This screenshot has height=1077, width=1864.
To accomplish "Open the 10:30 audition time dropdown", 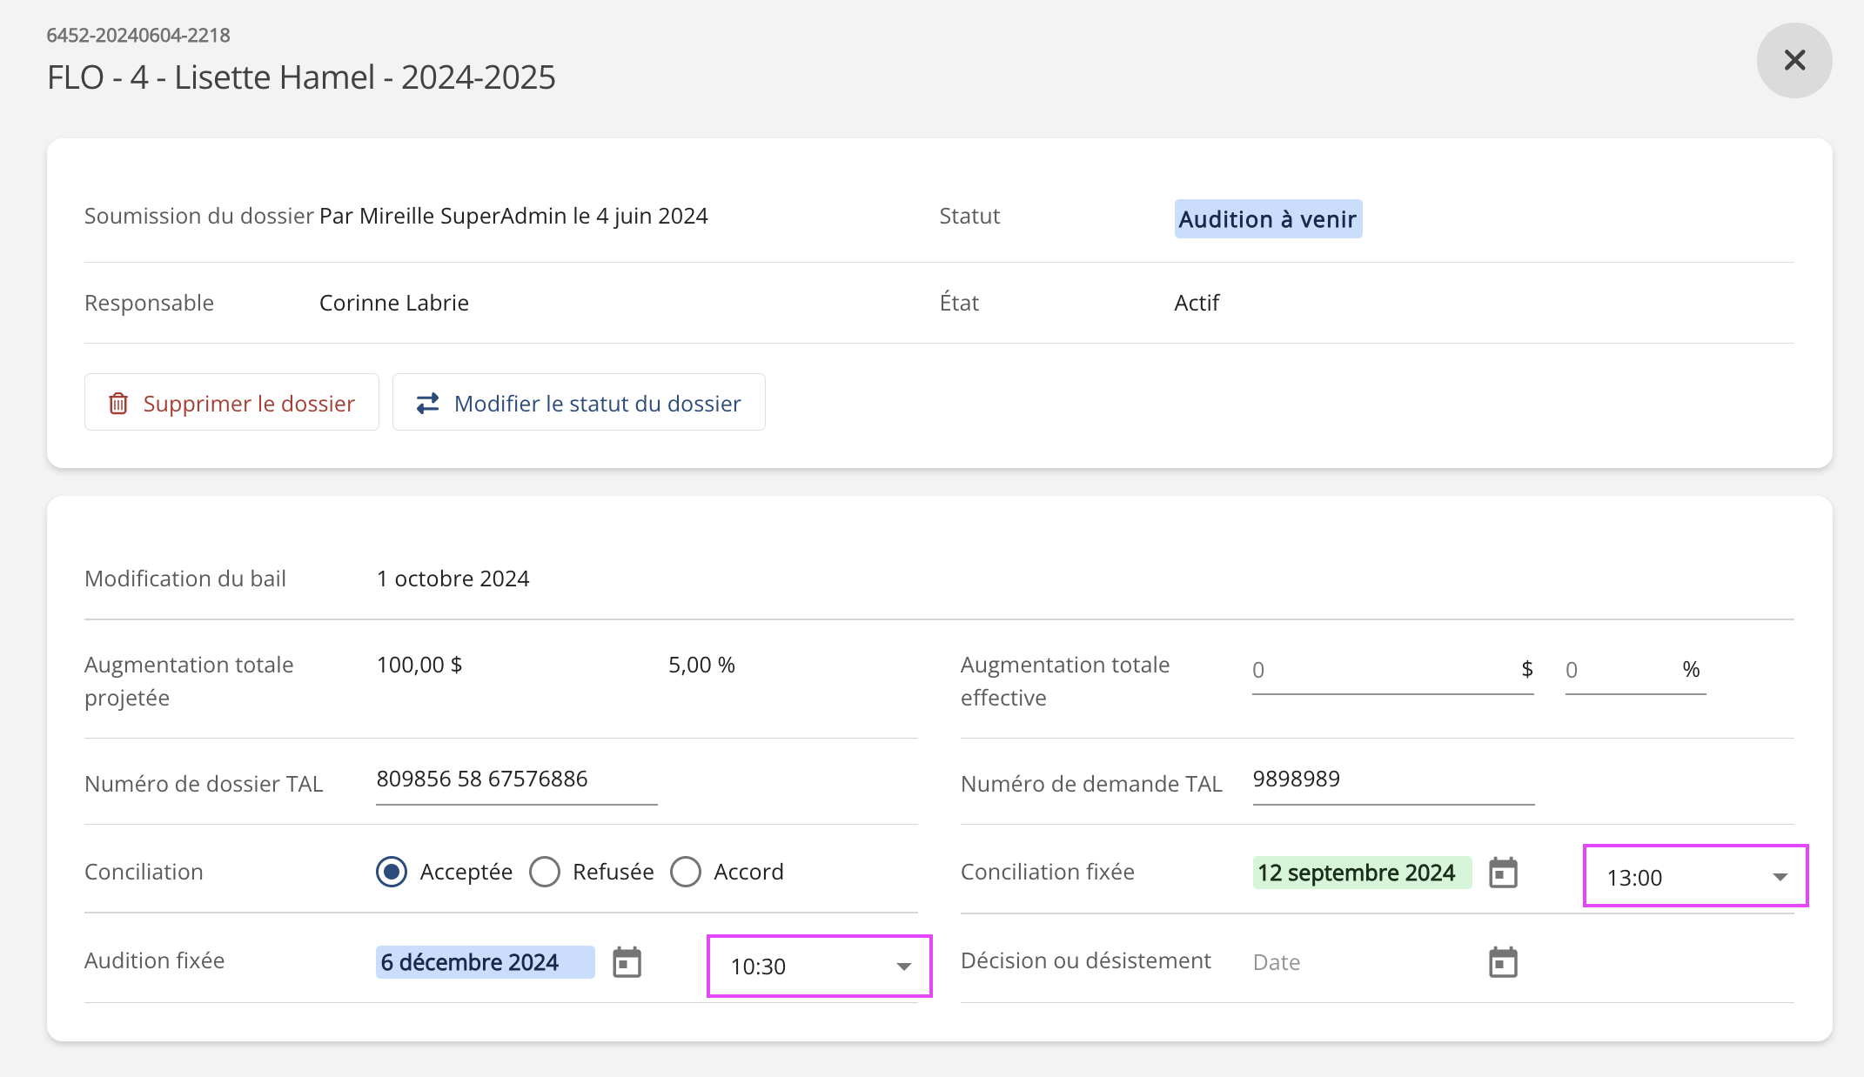I will (805, 967).
